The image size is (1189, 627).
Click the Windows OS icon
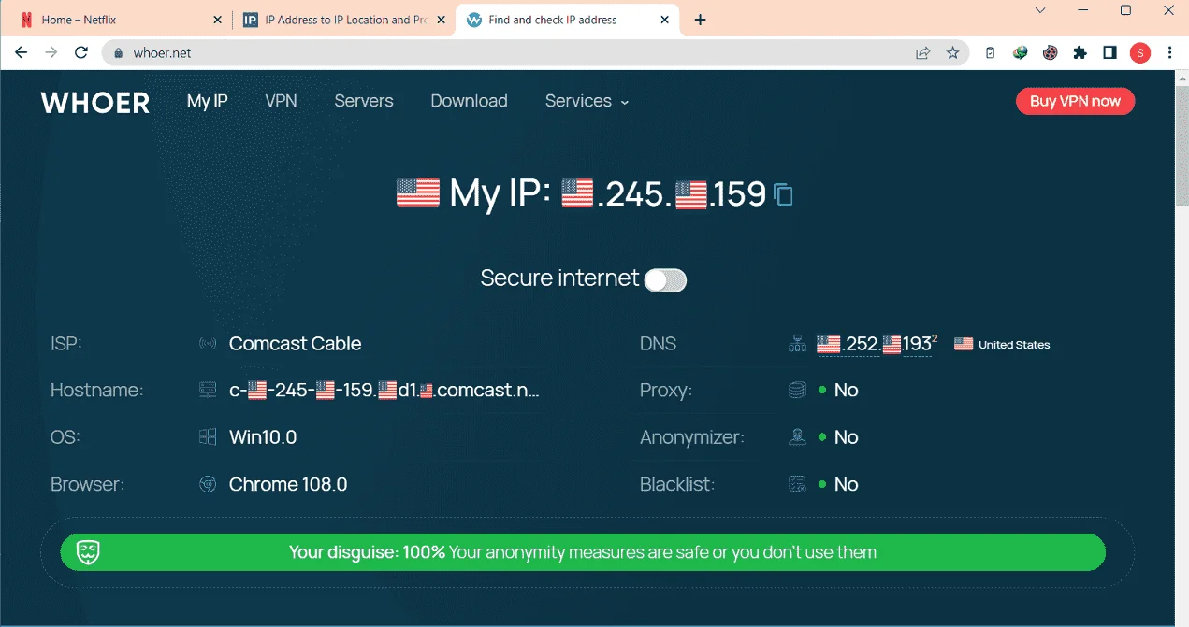pyautogui.click(x=208, y=437)
